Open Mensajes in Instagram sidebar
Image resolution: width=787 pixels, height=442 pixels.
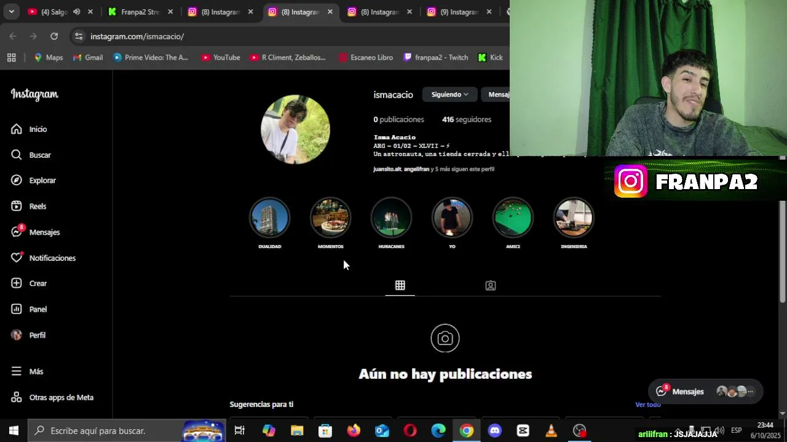click(35, 232)
